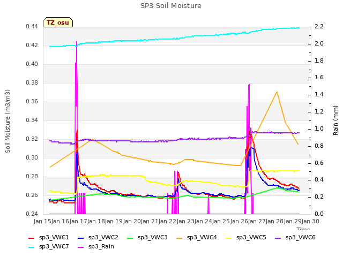Viewport: 343px width, 257px height.
Task: Click the 0.2 rain axis tick label
Action: point(319,197)
